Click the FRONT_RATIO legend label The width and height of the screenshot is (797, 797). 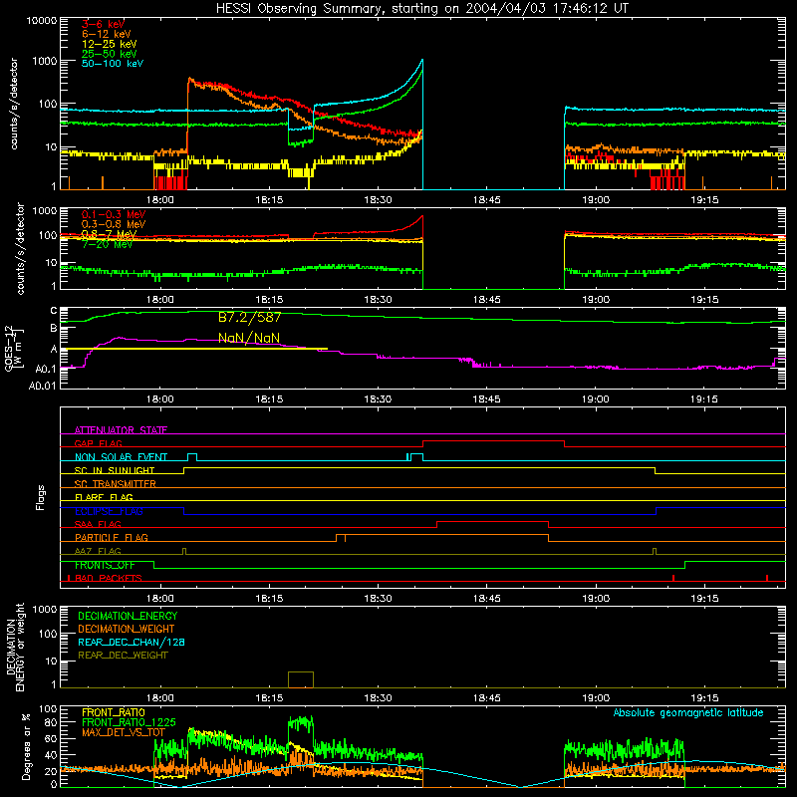[114, 712]
